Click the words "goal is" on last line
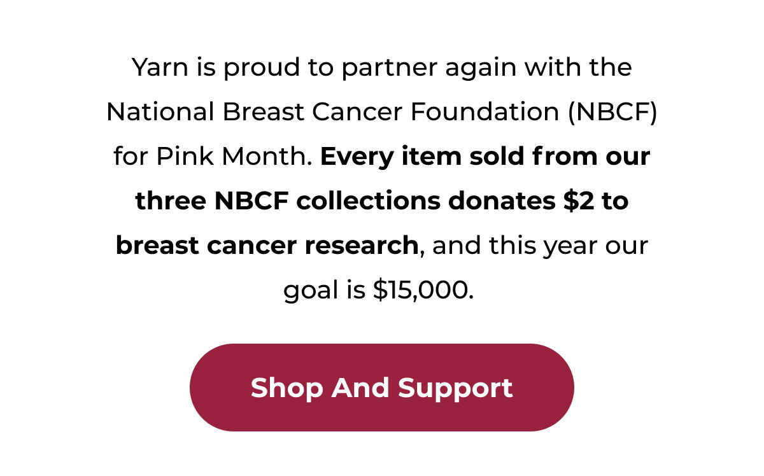Image resolution: width=764 pixels, height=476 pixels. tap(325, 291)
